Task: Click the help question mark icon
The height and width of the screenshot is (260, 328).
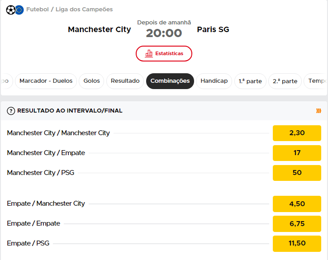Action: point(11,111)
